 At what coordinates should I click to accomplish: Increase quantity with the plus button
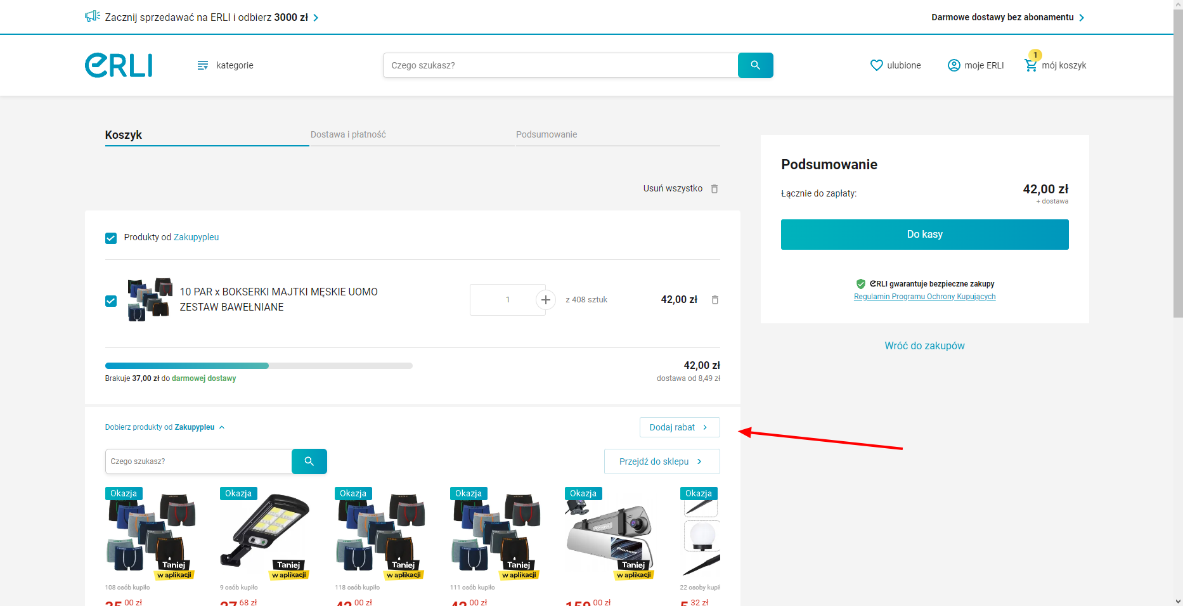click(546, 300)
